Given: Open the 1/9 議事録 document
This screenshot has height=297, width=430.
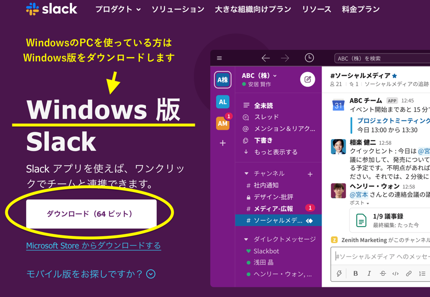Looking at the screenshot, I should pyautogui.click(x=390, y=220).
